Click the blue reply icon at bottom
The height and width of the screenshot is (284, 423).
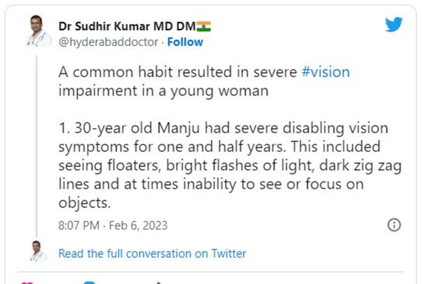[90, 282]
